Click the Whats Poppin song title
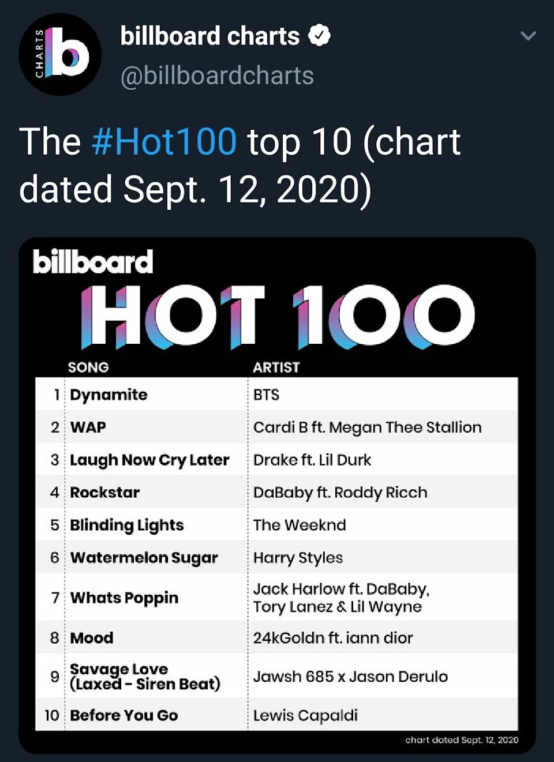 [124, 598]
